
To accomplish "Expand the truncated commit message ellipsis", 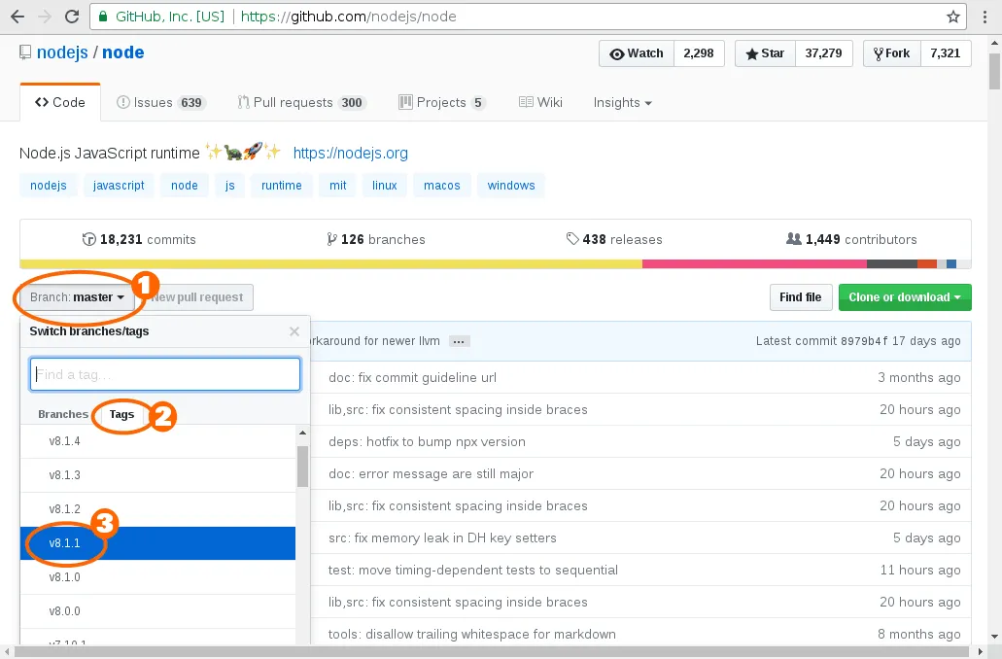I will tap(458, 340).
